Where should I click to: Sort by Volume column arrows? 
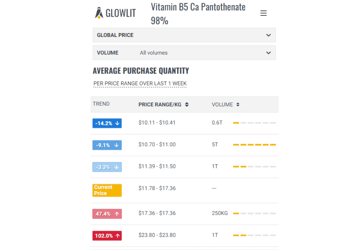pyautogui.click(x=238, y=105)
